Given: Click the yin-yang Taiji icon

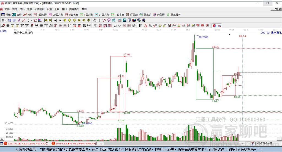Looking at the screenshot, I should (215, 26).
